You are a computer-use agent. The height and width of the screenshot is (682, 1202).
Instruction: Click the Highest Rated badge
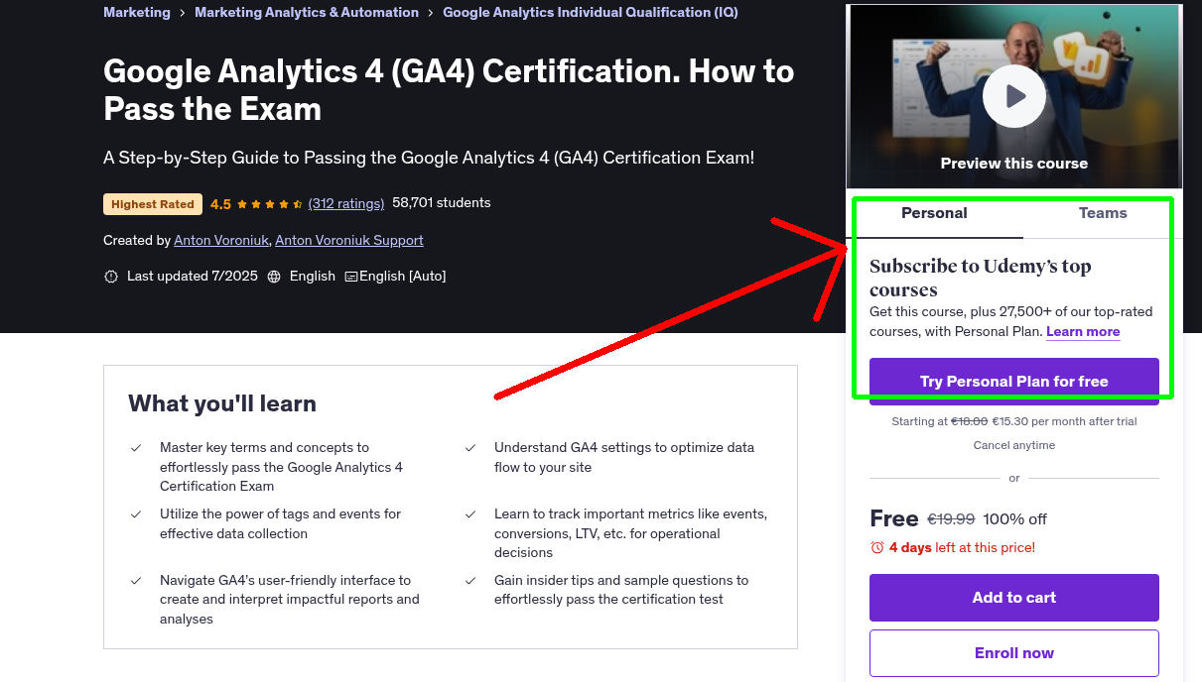153,204
